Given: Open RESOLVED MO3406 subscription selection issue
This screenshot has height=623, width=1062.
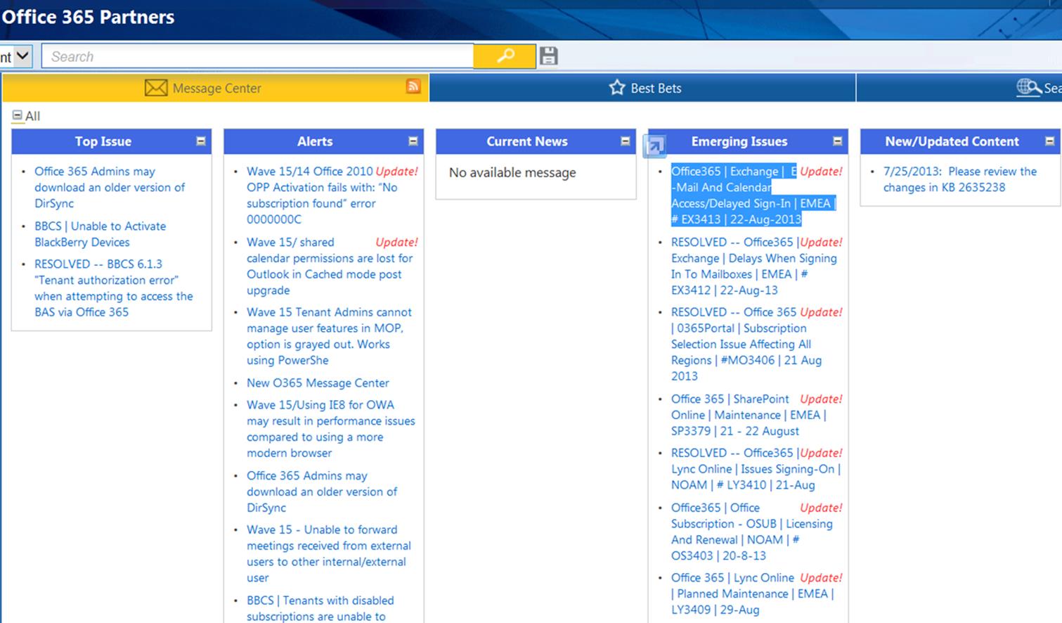Looking at the screenshot, I should click(x=746, y=344).
